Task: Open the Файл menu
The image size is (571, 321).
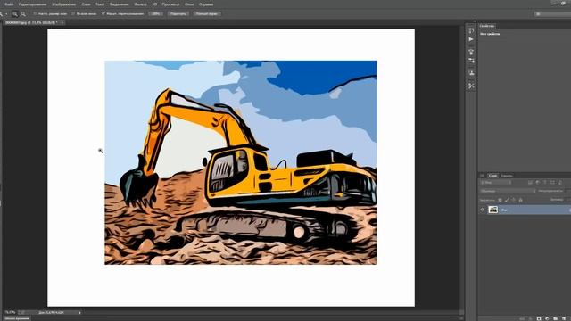Action: point(9,4)
